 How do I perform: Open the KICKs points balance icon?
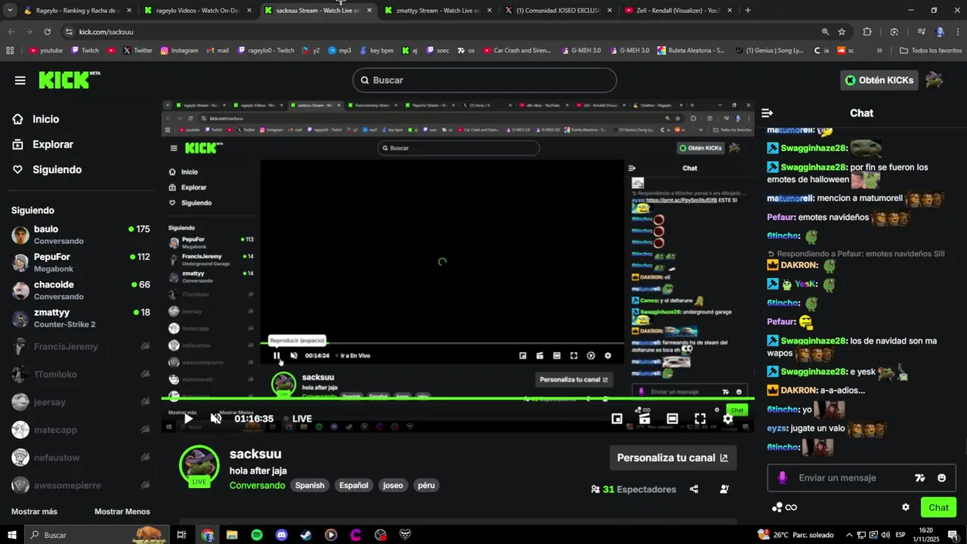(x=784, y=508)
